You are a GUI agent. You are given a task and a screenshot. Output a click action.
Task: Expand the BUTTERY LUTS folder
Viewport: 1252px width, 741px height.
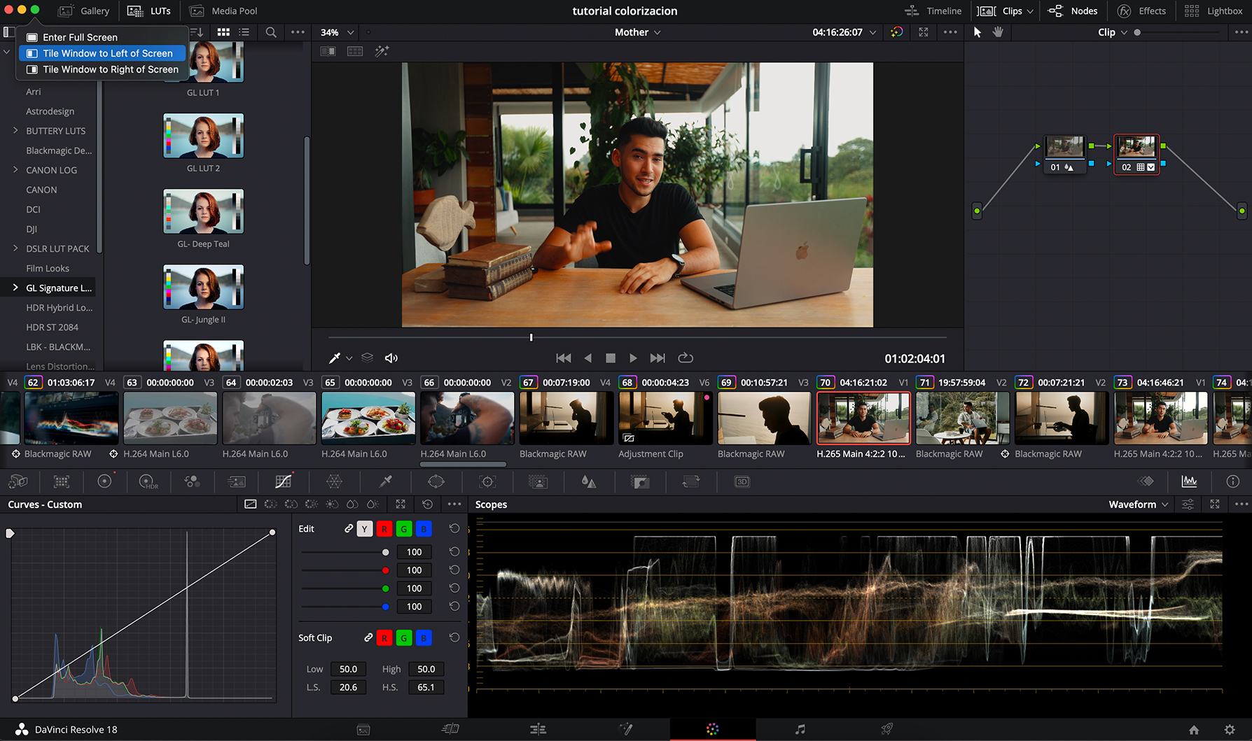click(x=15, y=131)
